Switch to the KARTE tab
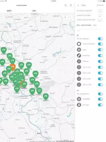Image resolution: width=106 pixels, height=142 pixels. (x=9, y=11)
